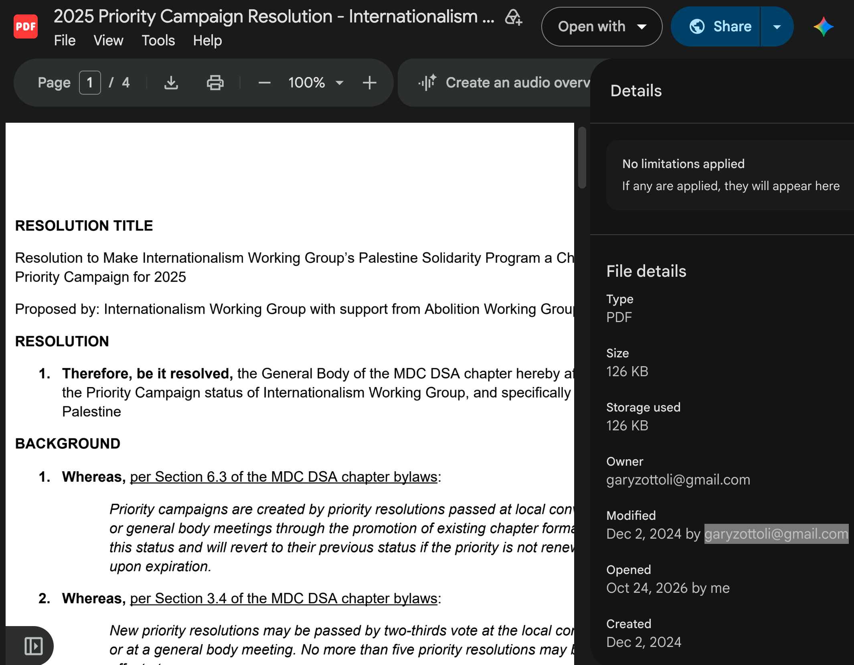Image resolution: width=854 pixels, height=665 pixels.
Task: Click the File details heading
Action: pos(646,271)
